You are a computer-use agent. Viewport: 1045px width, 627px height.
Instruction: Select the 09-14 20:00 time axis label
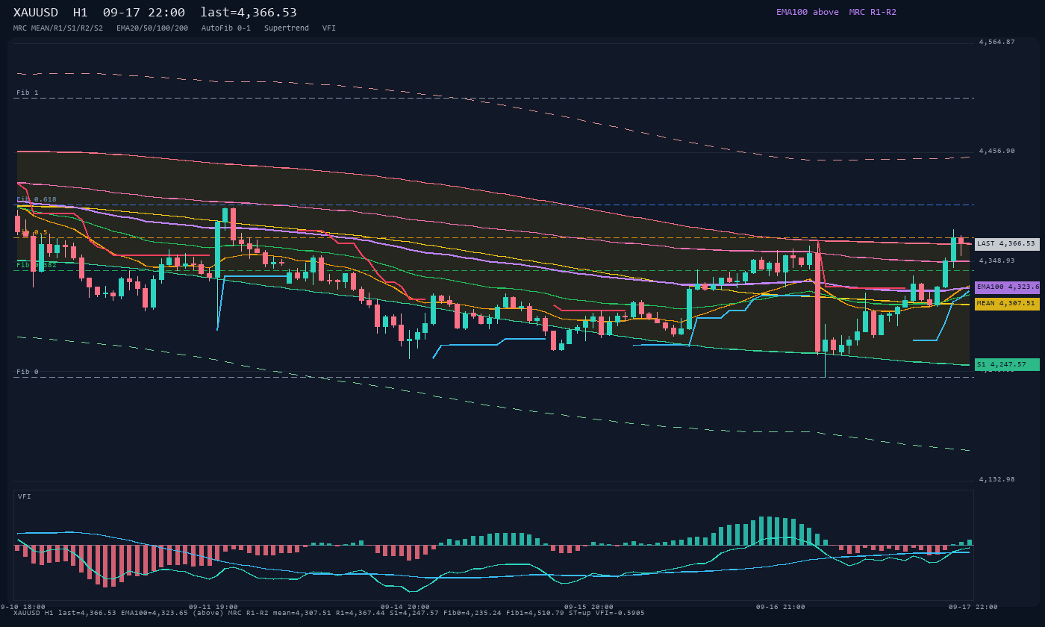pyautogui.click(x=405, y=607)
